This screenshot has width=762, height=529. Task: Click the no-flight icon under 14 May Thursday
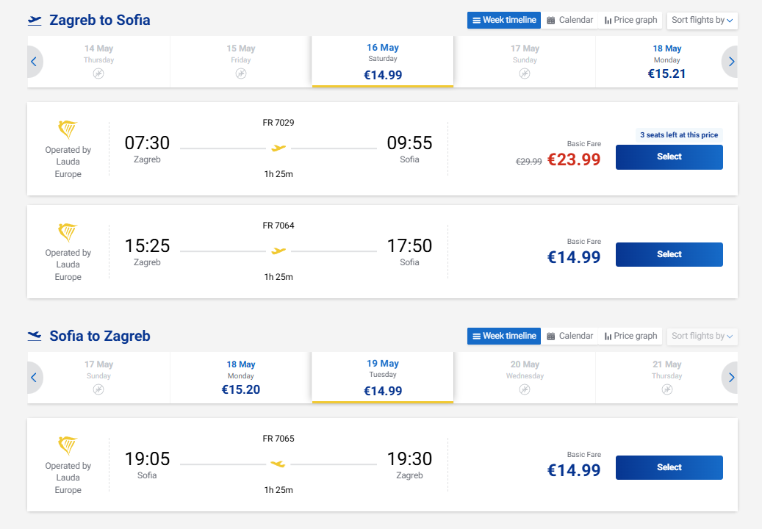[98, 73]
